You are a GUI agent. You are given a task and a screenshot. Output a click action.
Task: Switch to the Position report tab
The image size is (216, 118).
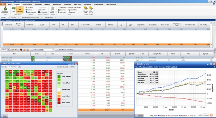14,17
